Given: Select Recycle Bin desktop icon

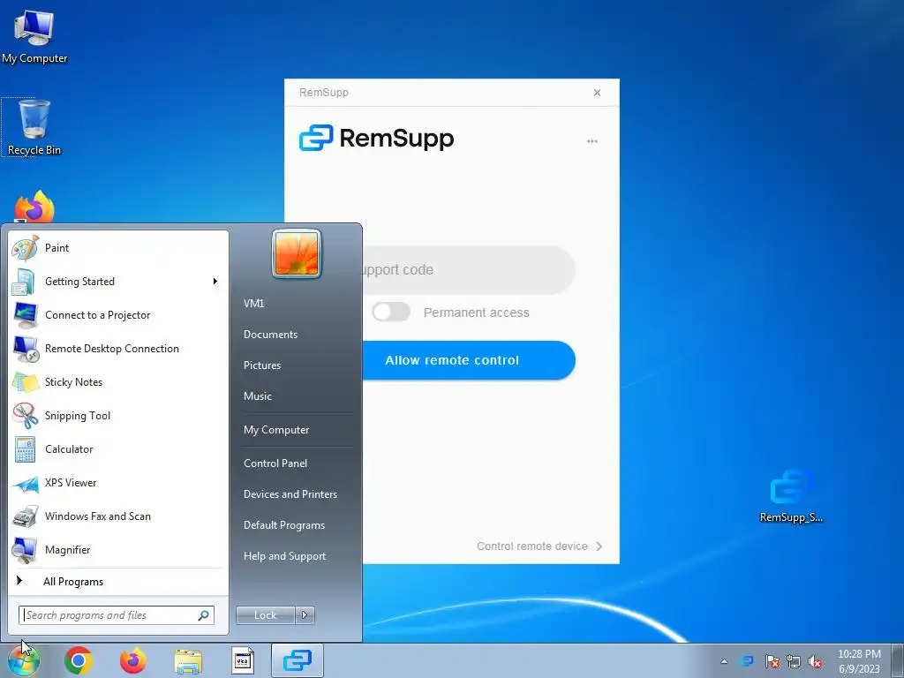Looking at the screenshot, I should pos(34,127).
